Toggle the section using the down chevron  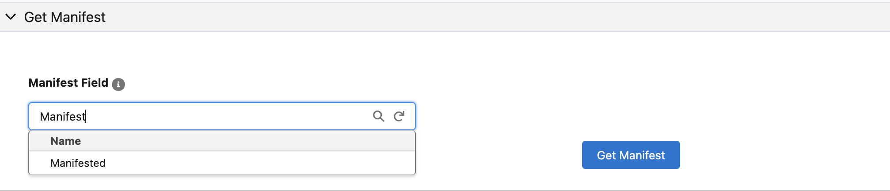[x=11, y=17]
